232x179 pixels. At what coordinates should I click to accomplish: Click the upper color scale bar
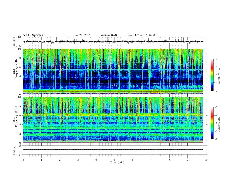point(212,75)
